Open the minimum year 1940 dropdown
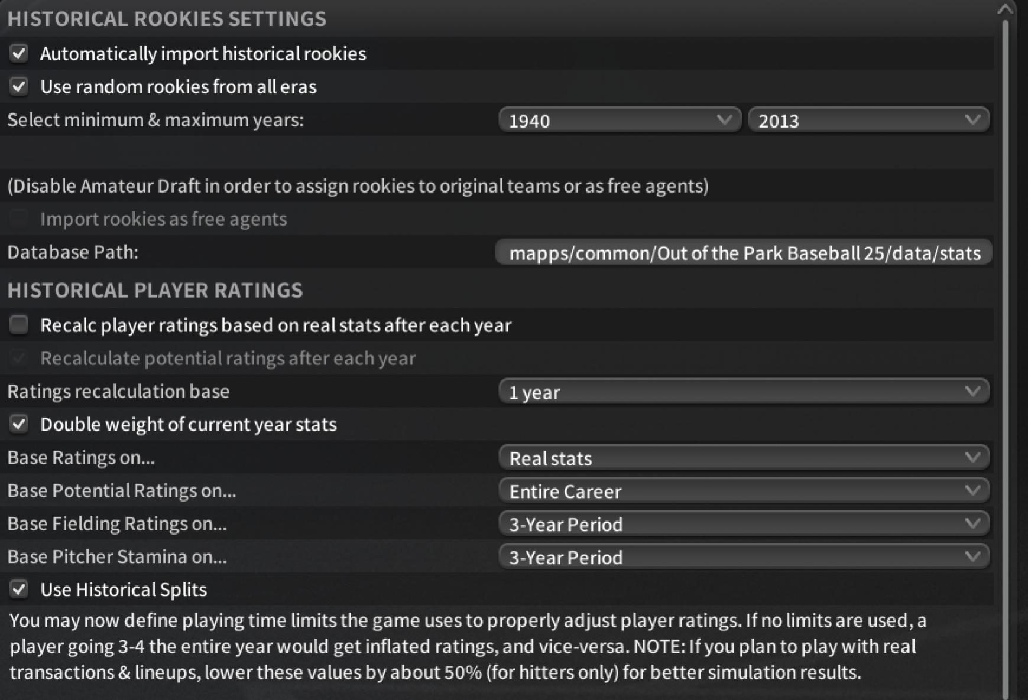Viewport: 1028px width, 700px height. [x=619, y=121]
